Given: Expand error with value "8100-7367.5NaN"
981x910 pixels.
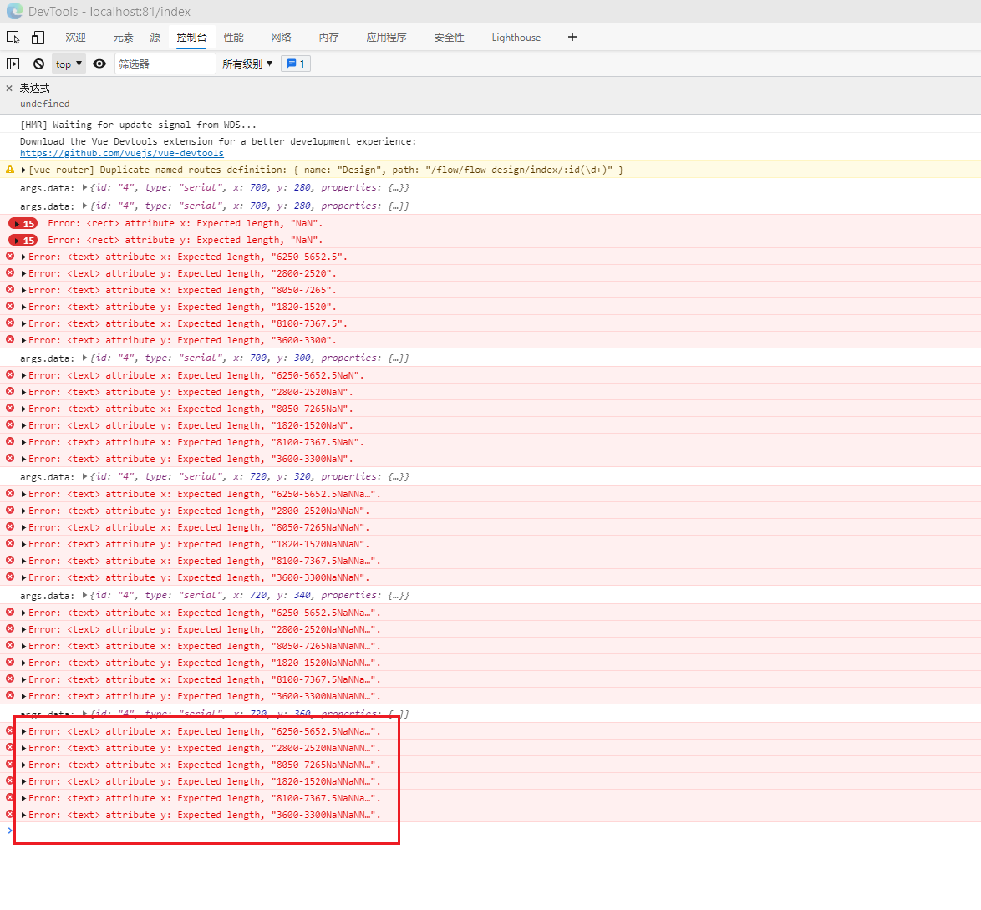Looking at the screenshot, I should (x=23, y=443).
